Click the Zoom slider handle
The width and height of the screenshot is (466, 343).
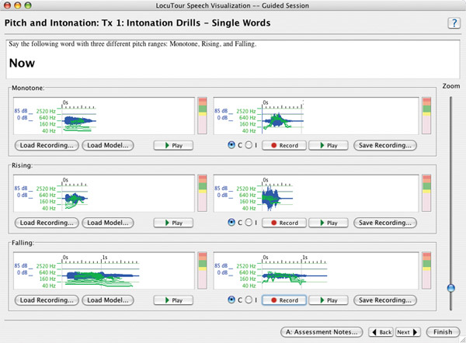pyautogui.click(x=450, y=288)
